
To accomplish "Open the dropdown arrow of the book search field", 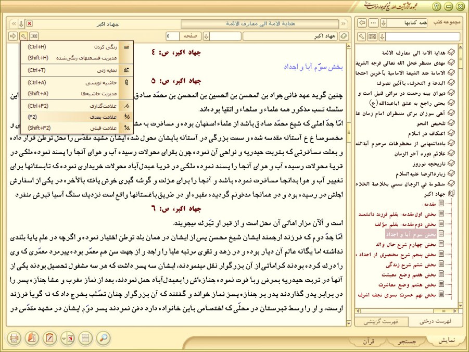I will point(382,37).
